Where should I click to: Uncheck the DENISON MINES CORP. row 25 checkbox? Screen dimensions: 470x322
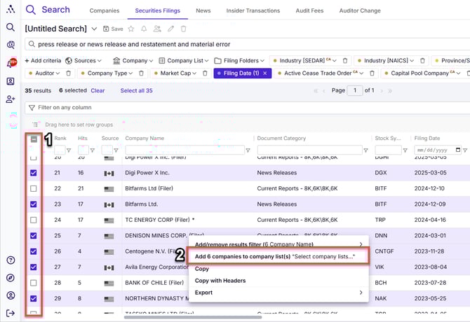[34, 236]
